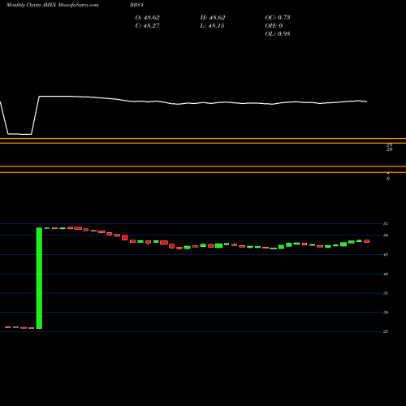The width and height of the screenshot is (406, 406).
Task: Click the 40 price axis label
Action: tap(386, 274)
